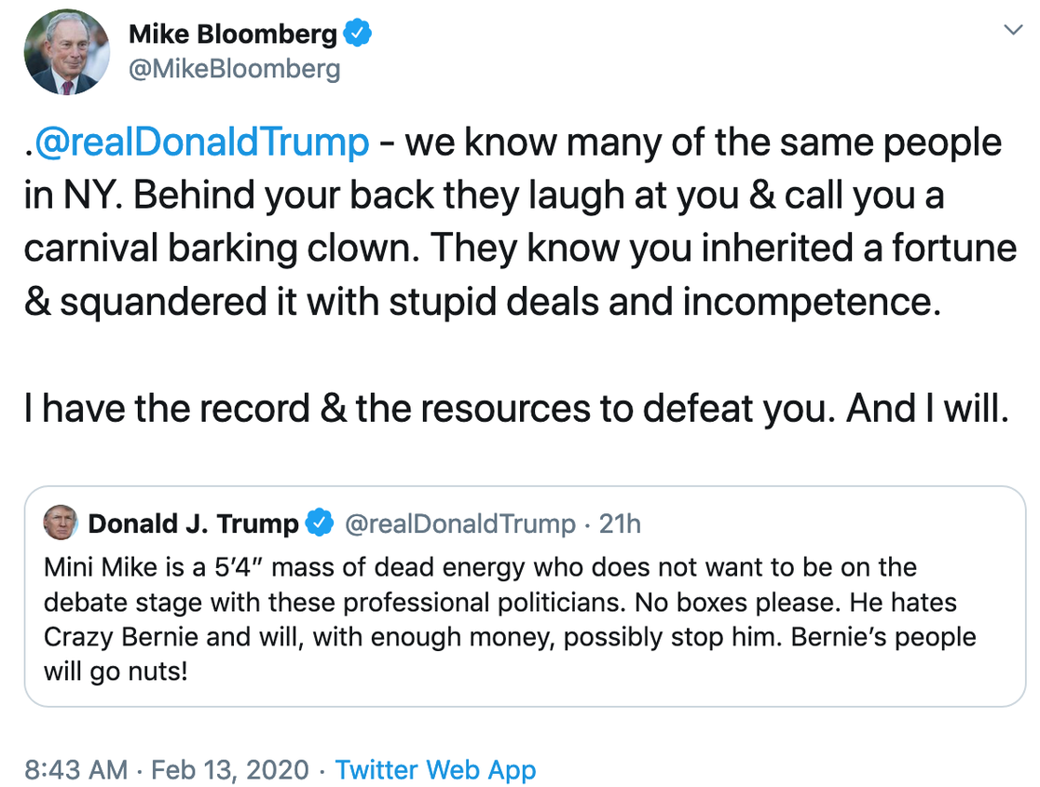This screenshot has height=787, width=1040.
Task: Click the "in NY. Behind your back" line
Action: pyautogui.click(x=485, y=197)
